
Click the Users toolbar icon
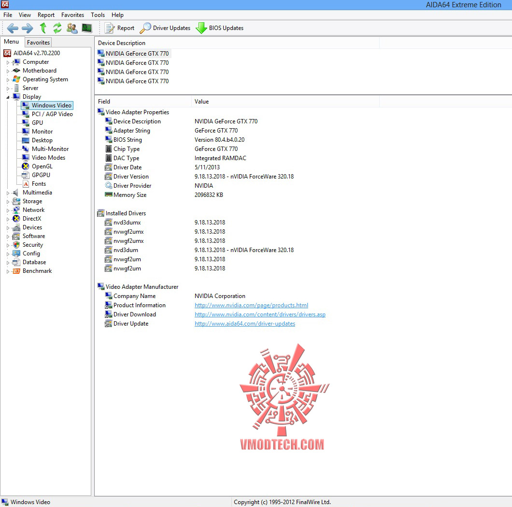click(x=72, y=28)
